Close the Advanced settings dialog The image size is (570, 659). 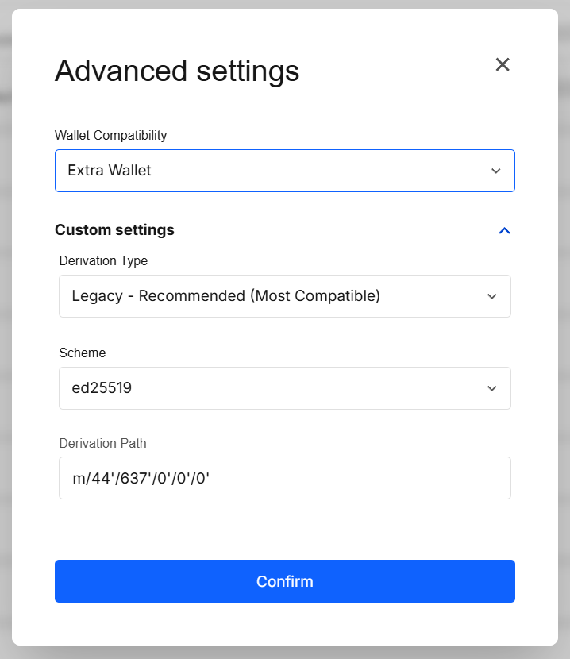point(503,64)
